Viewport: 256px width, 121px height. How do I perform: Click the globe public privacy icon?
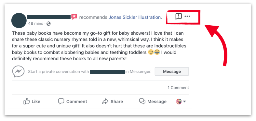pos(48,24)
